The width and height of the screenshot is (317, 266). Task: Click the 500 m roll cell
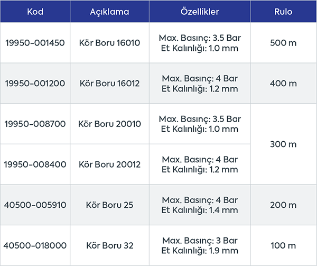[284, 43]
